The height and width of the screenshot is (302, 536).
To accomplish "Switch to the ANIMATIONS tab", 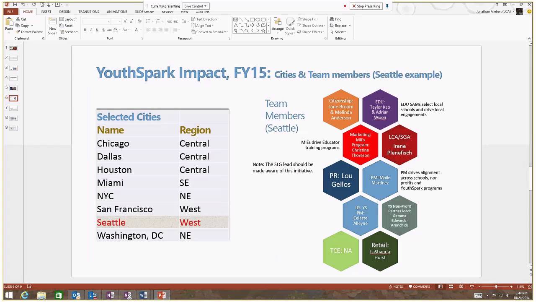I will (x=117, y=12).
